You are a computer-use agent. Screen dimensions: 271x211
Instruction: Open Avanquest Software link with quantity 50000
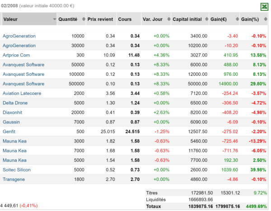(23, 65)
